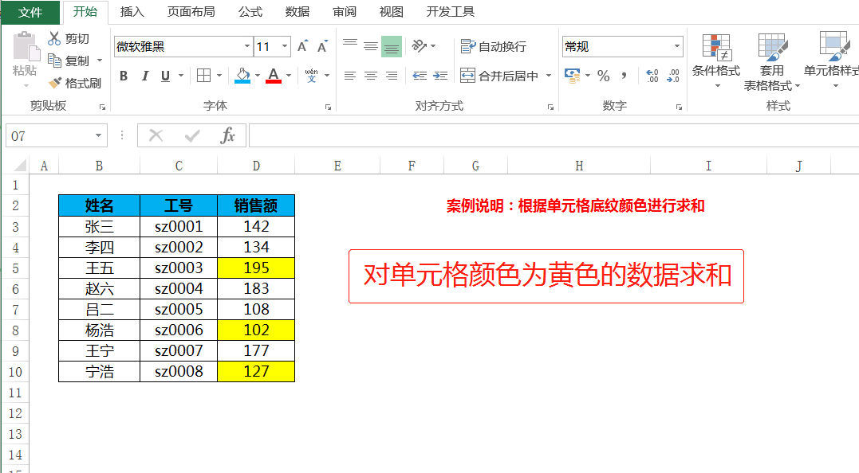This screenshot has width=859, height=473.
Task: Click the Paste (粘贴) icon
Action: (x=26, y=46)
